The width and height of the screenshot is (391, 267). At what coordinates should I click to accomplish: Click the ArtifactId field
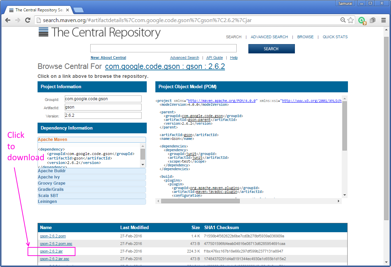[x=103, y=107]
